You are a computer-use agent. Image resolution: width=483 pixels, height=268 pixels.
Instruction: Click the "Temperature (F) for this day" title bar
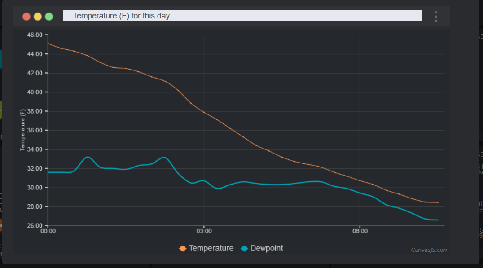tap(242, 16)
